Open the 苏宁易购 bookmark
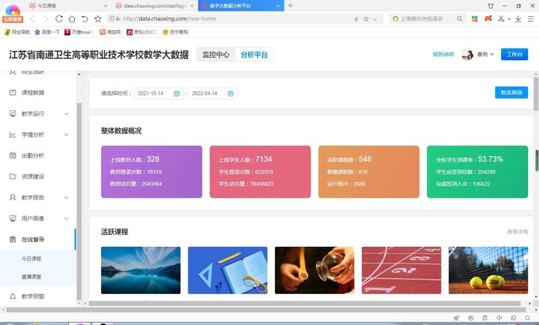Screen dimensions: 539x325 [175, 32]
